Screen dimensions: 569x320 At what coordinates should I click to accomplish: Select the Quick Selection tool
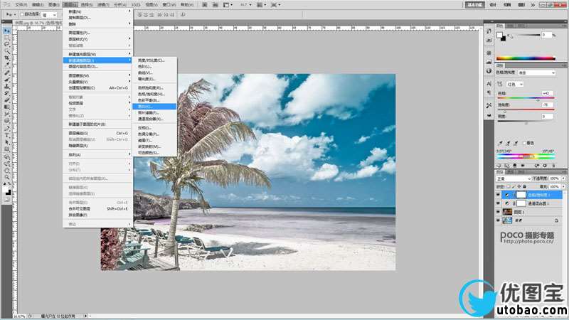(x=7, y=51)
